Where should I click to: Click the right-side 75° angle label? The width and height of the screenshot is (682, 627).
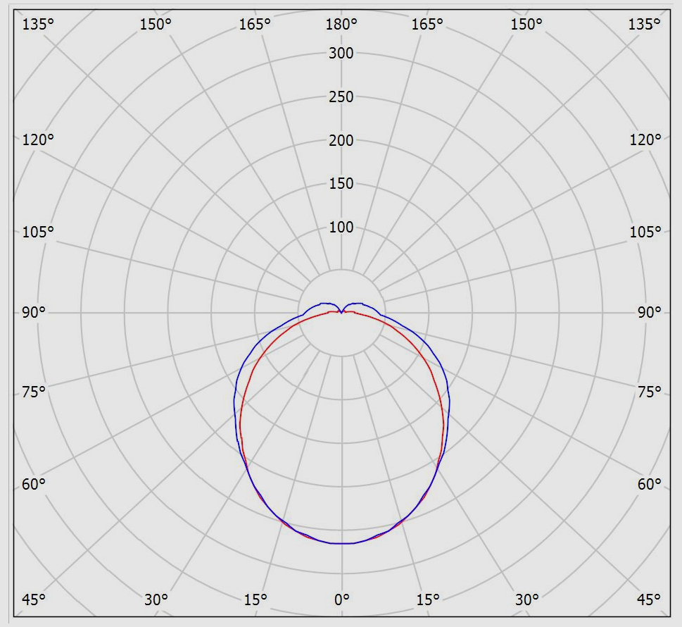tap(650, 392)
